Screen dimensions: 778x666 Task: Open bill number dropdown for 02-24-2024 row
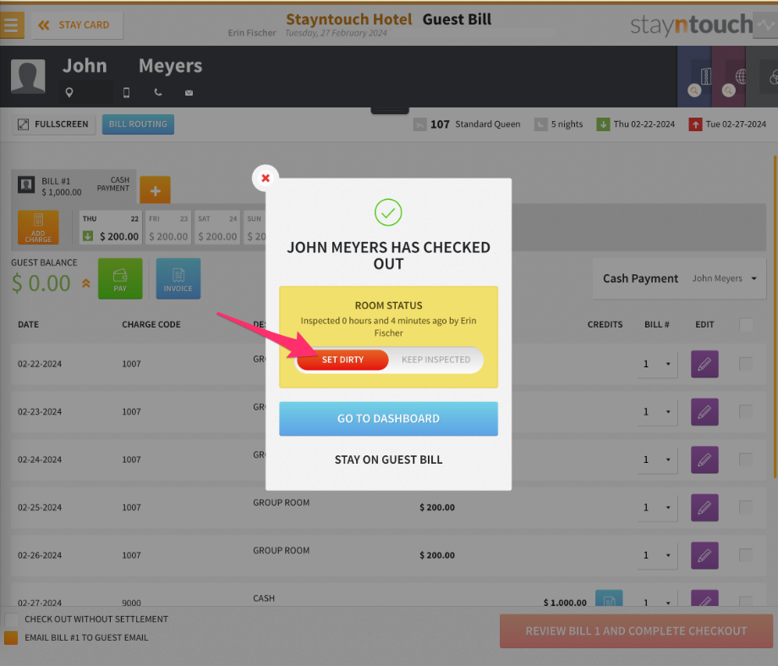coord(657,460)
